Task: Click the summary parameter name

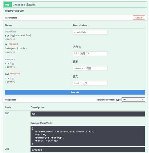Action: pyautogui.click(x=10, y=59)
